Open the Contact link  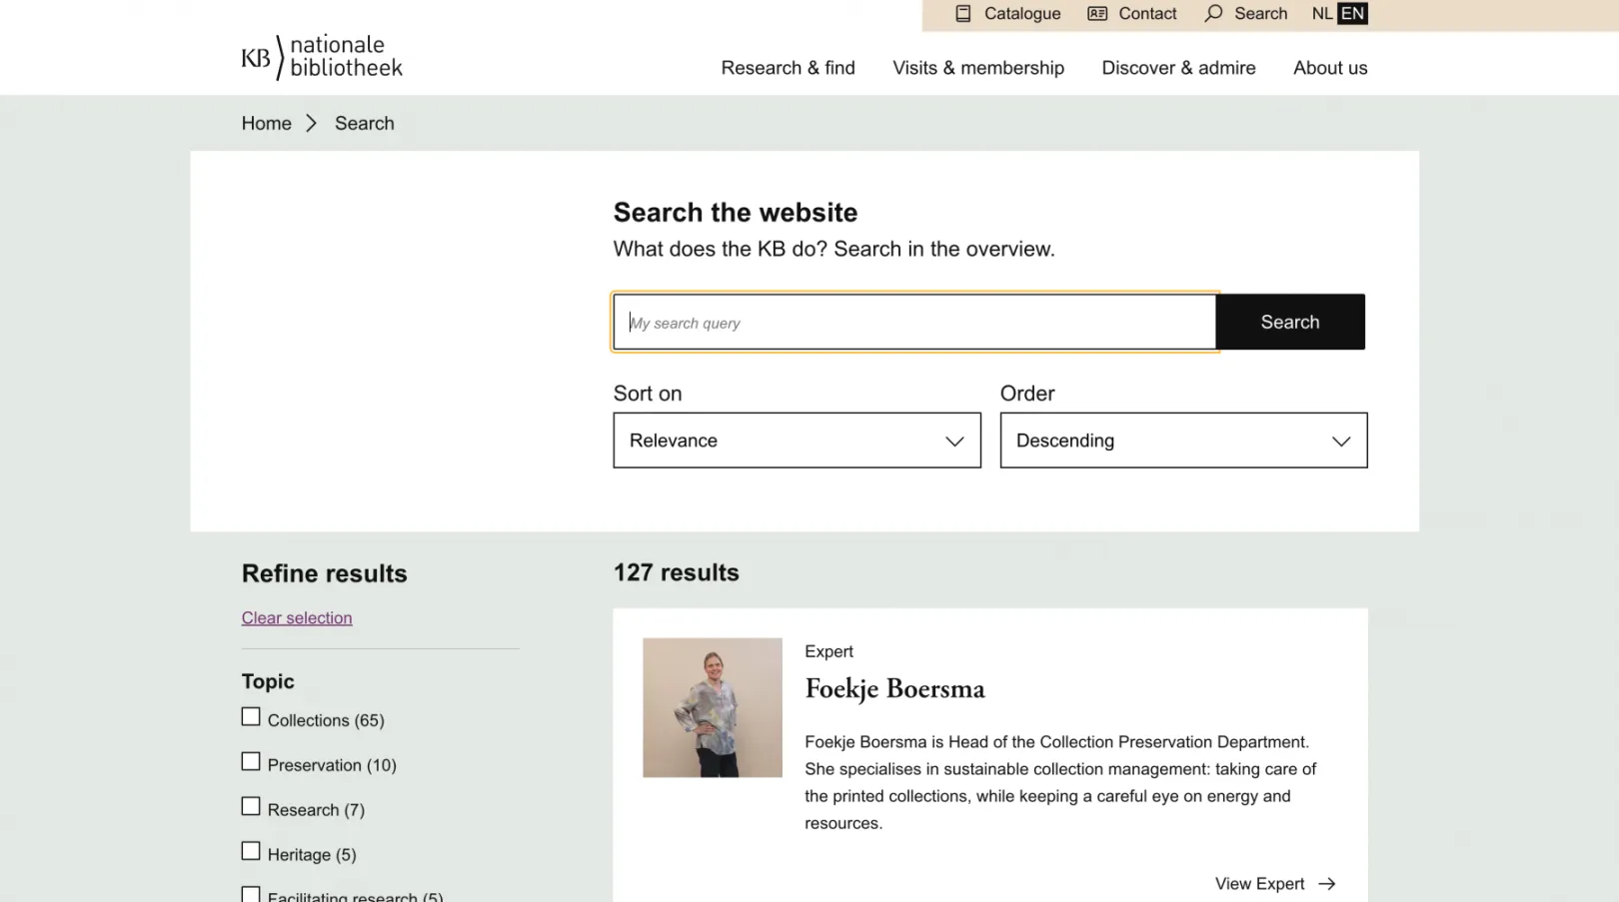1147,14
